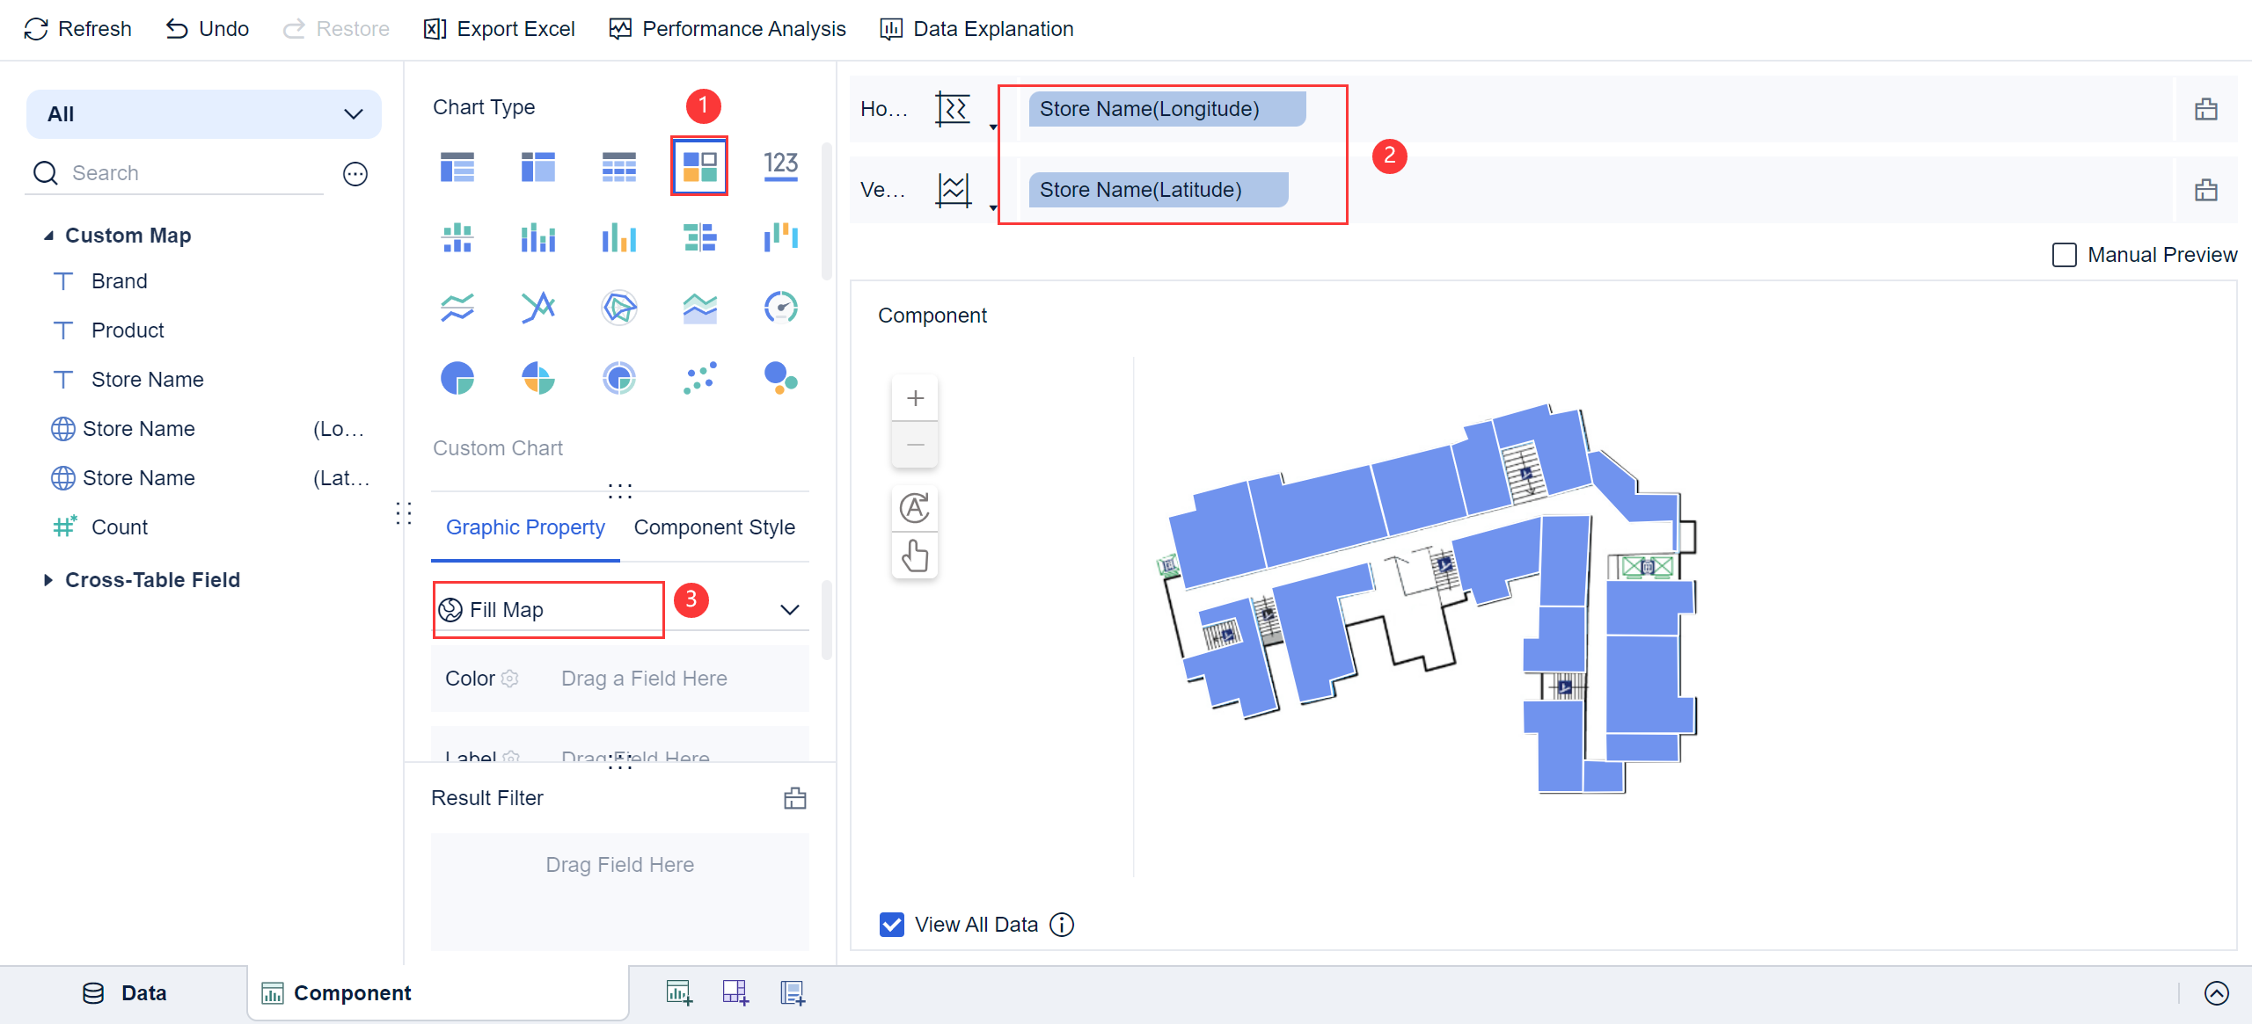Select the gauge chart type
Screen dimensions: 2252x1024
780,307
